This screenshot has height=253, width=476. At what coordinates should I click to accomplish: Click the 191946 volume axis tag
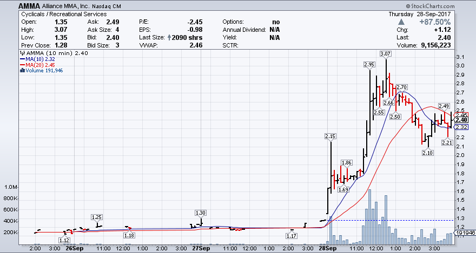click(x=464, y=233)
